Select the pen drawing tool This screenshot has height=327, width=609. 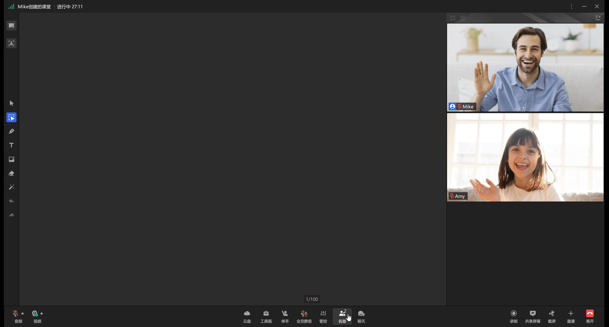pos(11,131)
